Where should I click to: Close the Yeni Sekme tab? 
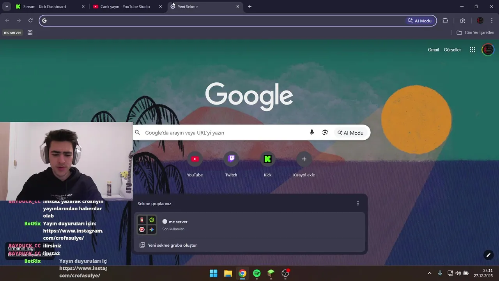point(238,7)
